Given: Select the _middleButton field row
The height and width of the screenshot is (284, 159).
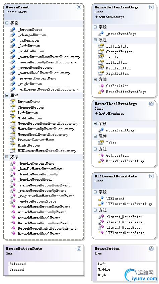Looking at the screenshot, I should tap(31, 51).
